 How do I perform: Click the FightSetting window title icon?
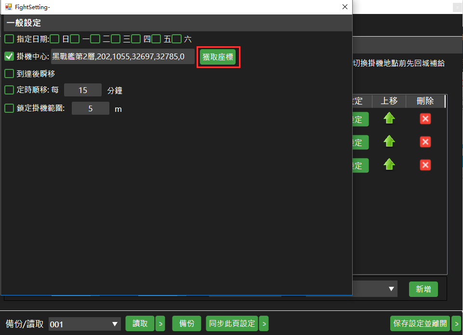tap(8, 7)
